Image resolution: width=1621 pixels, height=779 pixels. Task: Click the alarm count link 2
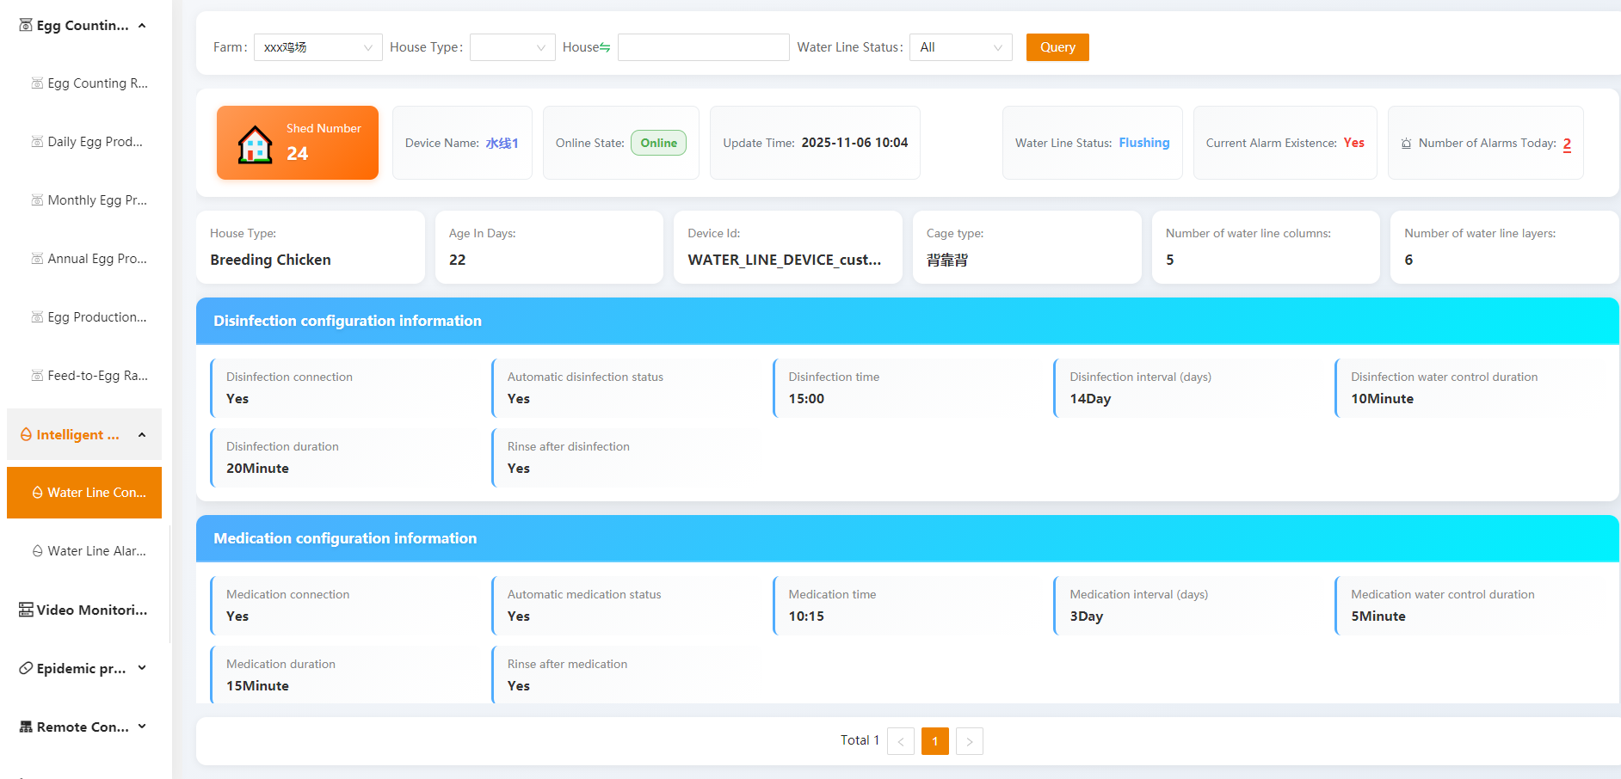1567,144
